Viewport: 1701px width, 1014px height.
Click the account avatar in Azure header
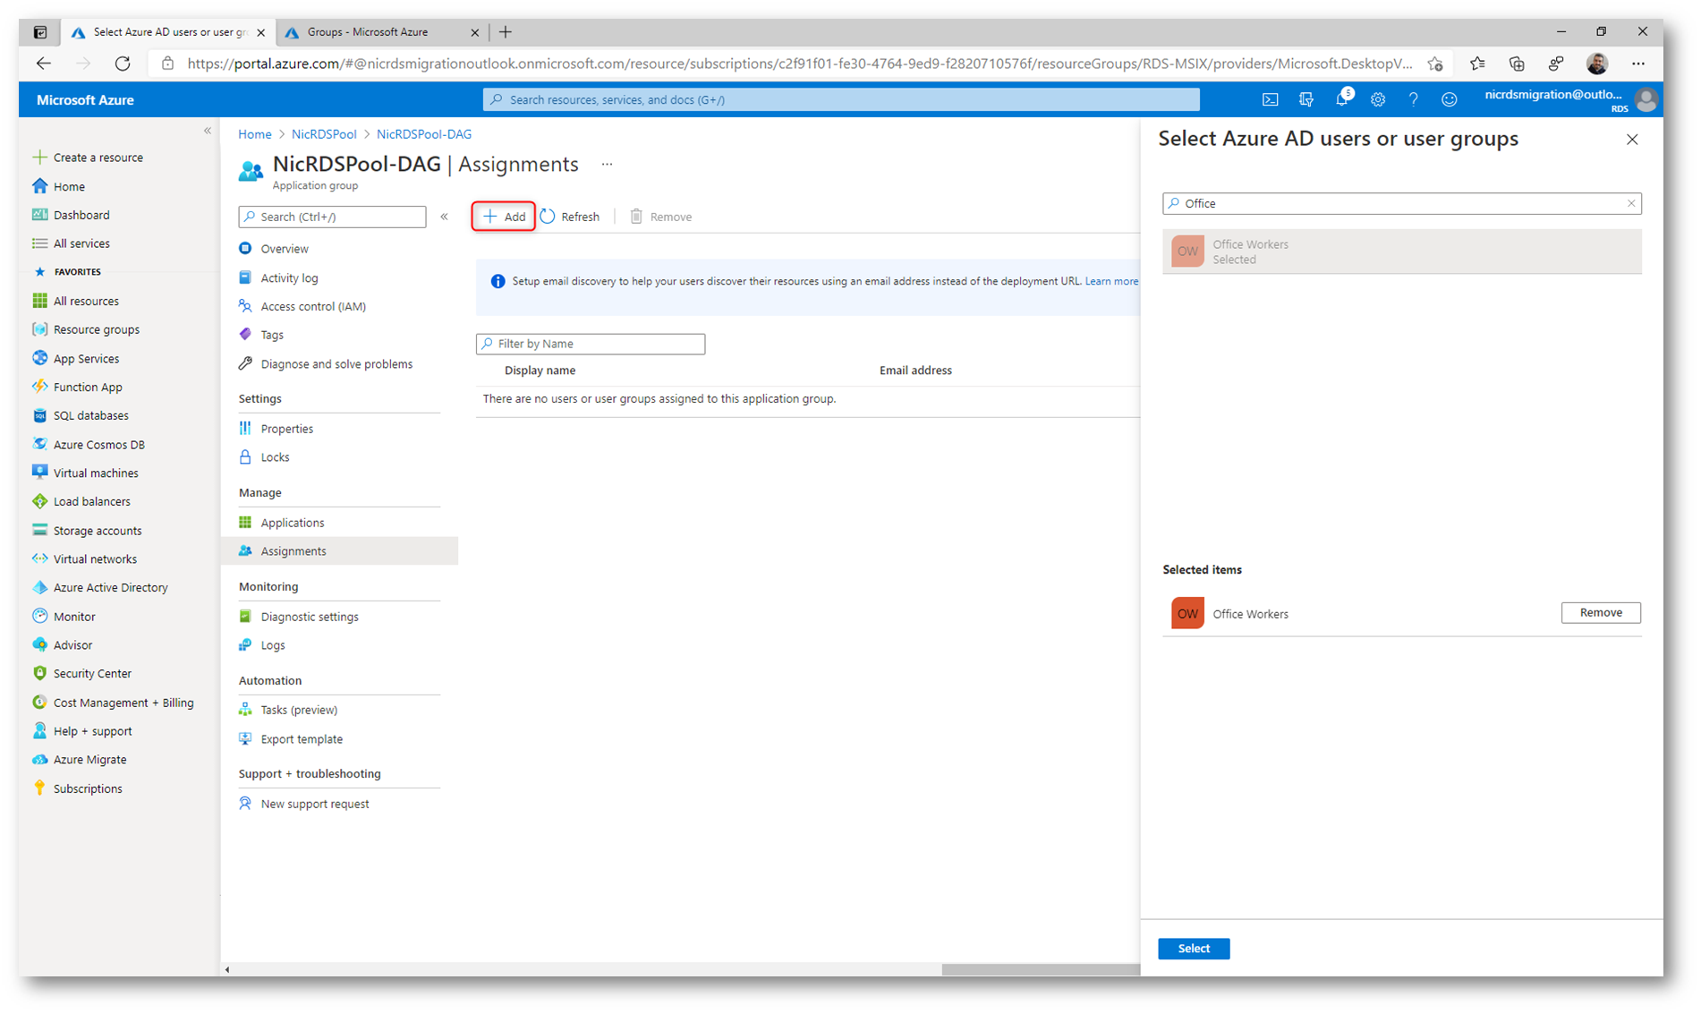1646,99
